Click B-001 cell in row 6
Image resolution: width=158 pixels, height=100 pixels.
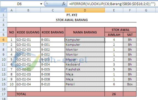pos(53,40)
